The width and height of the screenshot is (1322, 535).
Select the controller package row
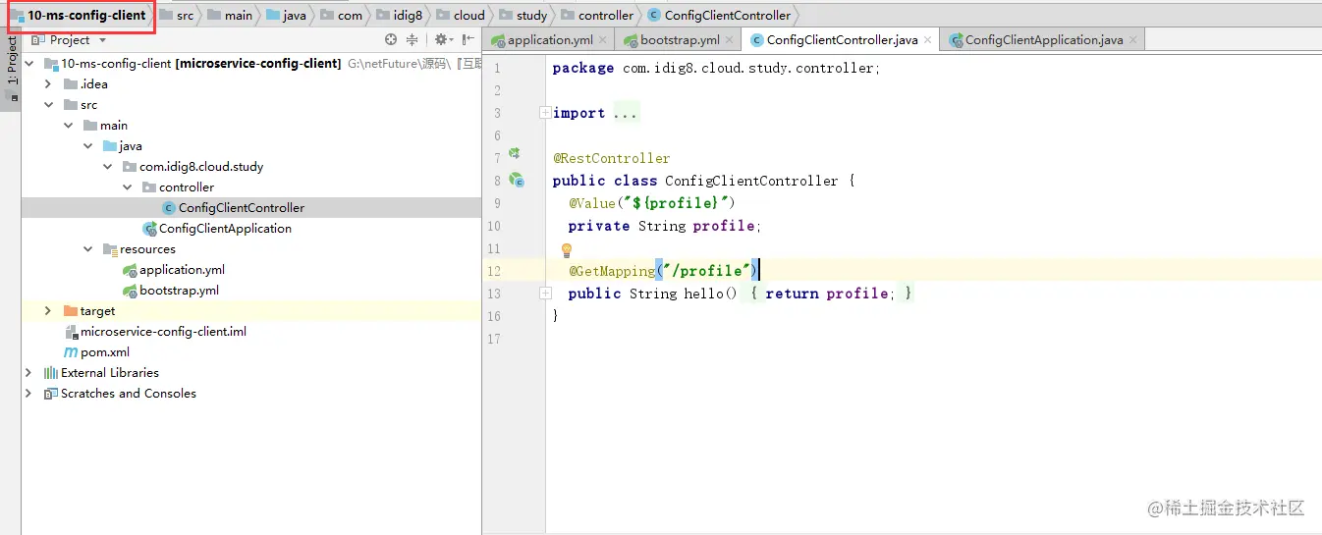coord(250,187)
